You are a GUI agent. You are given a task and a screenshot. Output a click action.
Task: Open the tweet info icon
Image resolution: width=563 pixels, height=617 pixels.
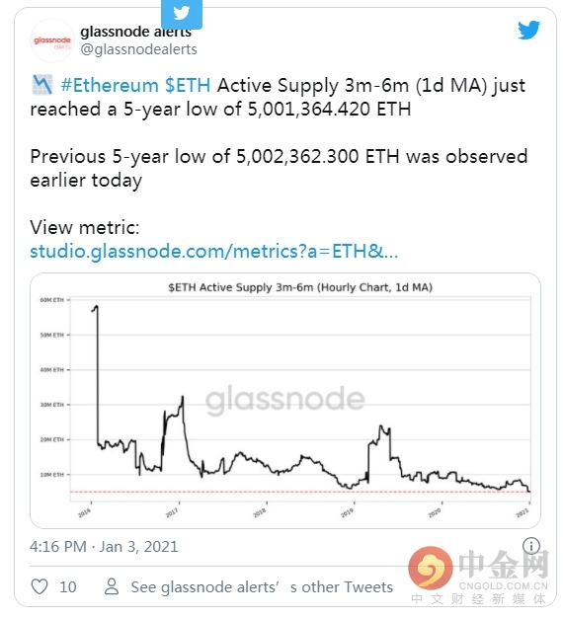(531, 546)
